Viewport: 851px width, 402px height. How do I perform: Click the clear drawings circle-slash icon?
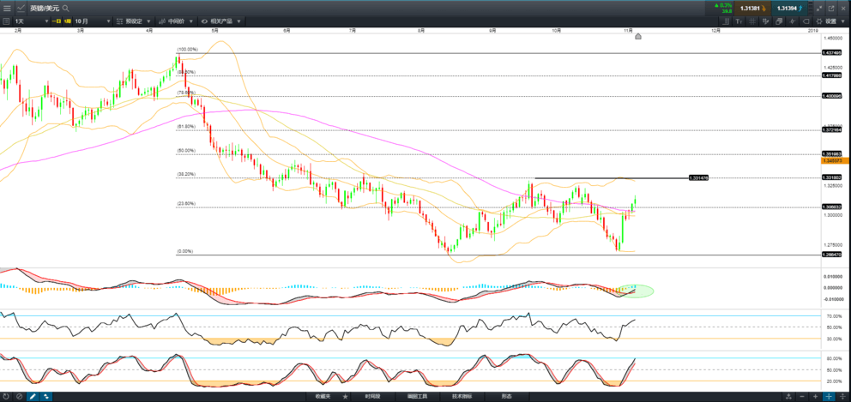[x=19, y=397]
